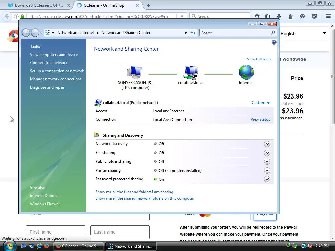335x251 pixels.
Task: Click the collabnet.local icon beside Public network
Action: pos(98,103)
